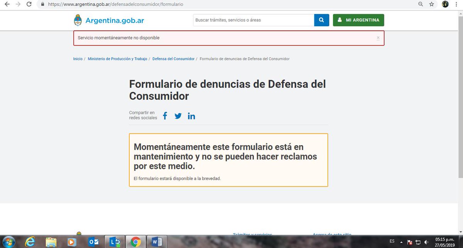
Task: Open Word from the taskbar
Action: 157,242
